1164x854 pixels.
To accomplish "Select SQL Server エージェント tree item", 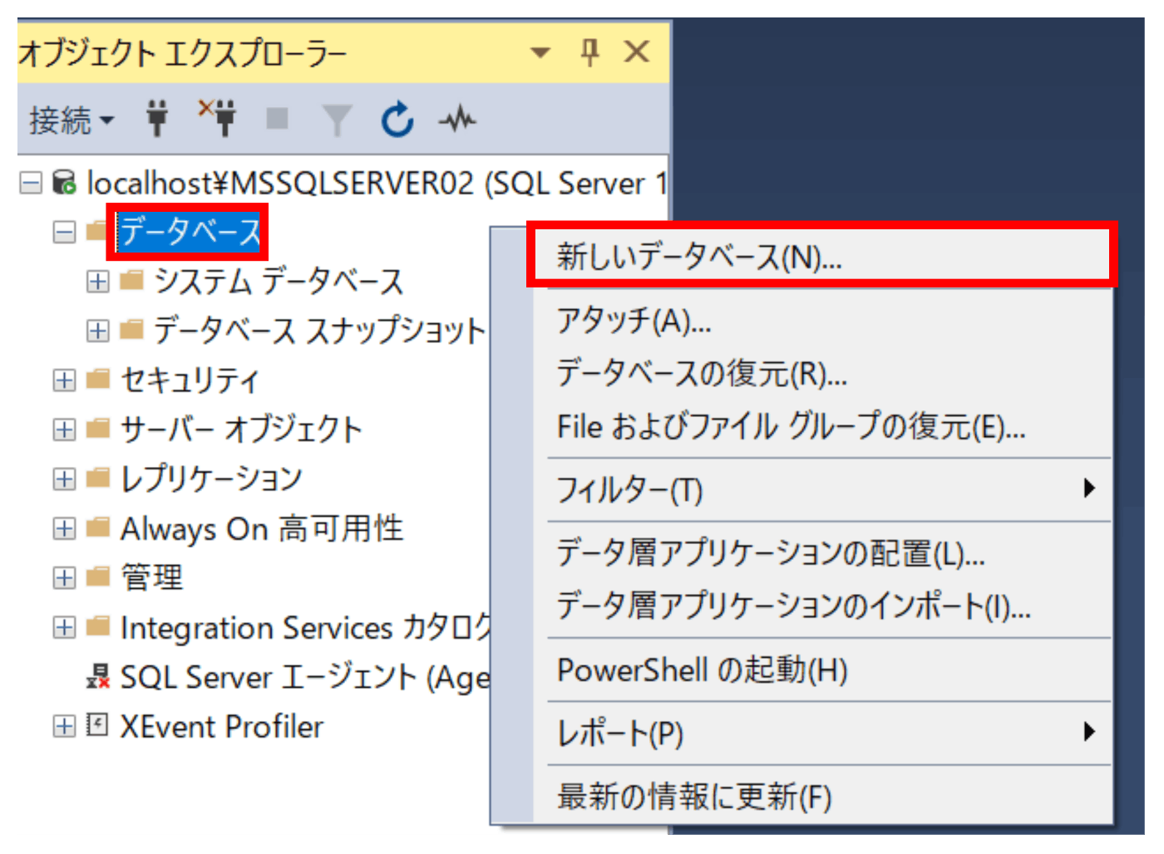I will [x=305, y=677].
